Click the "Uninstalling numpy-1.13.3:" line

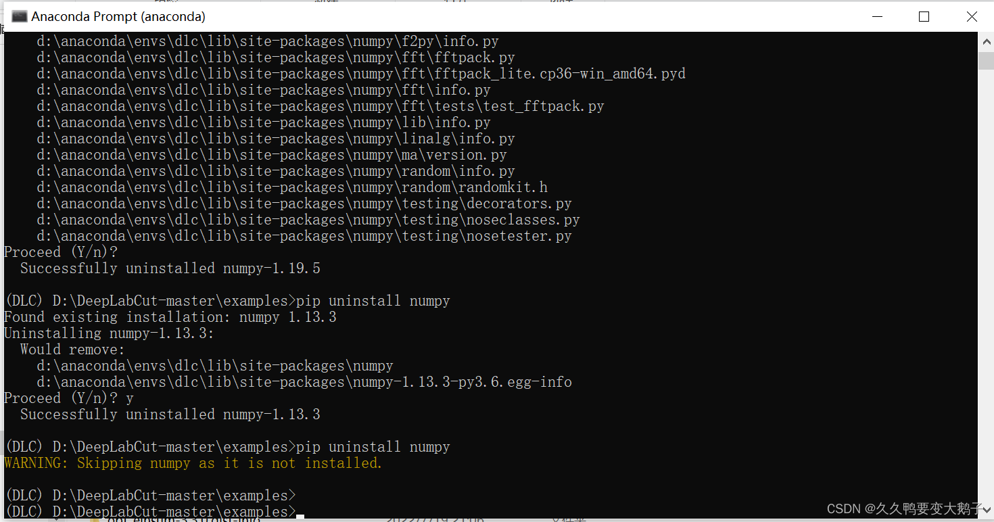click(110, 333)
